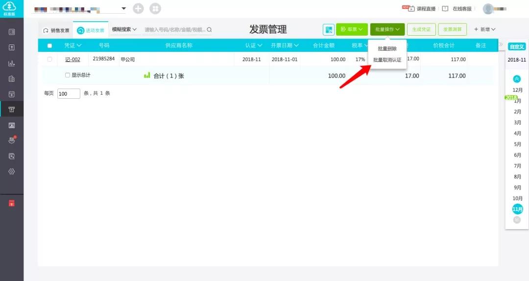This screenshot has height=281, width=529.
Task: Click the green bar chart icon near 合计
Action: pos(147,75)
